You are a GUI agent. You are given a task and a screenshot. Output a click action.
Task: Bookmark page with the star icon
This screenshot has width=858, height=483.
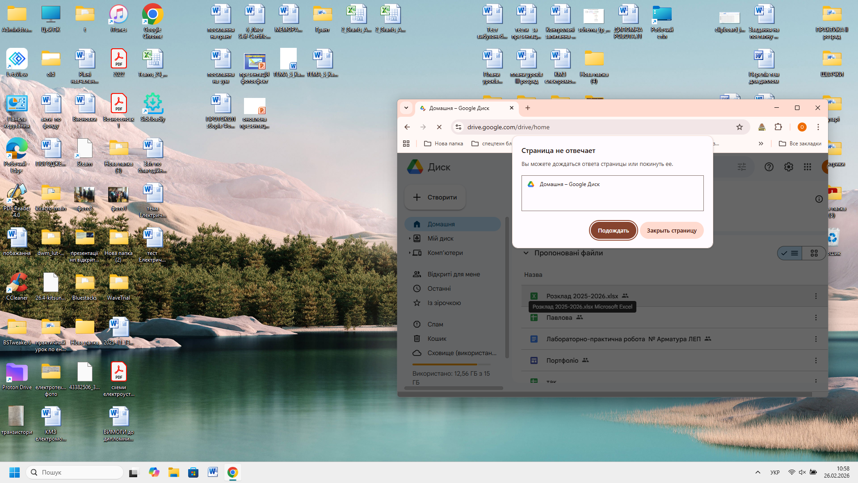pos(740,127)
